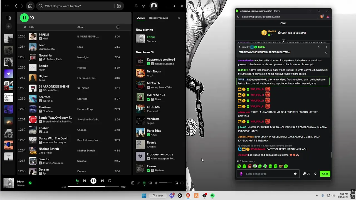Toggle repeat mode
Screen dimensions: 356x200
tap(110, 181)
